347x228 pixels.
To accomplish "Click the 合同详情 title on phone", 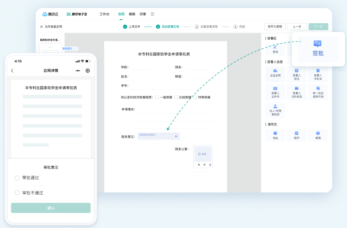I will pyautogui.click(x=51, y=71).
